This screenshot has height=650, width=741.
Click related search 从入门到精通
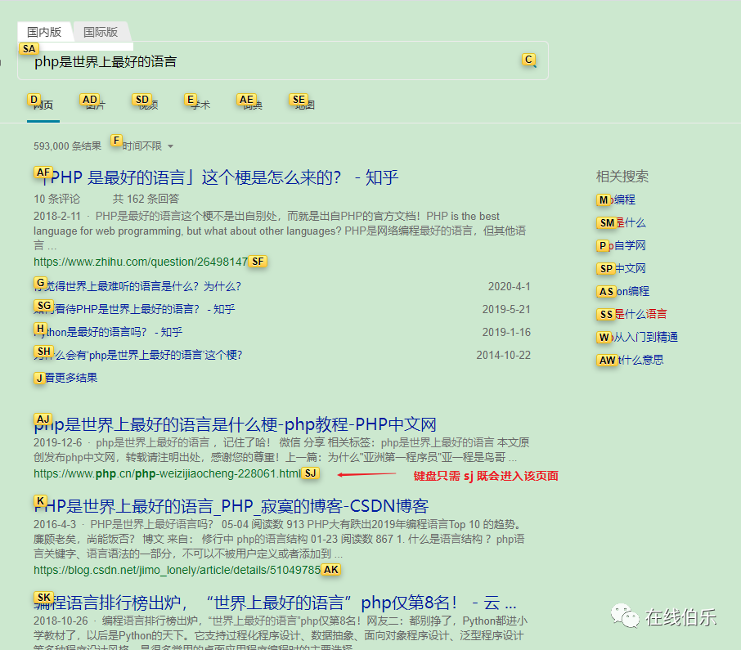(637, 337)
